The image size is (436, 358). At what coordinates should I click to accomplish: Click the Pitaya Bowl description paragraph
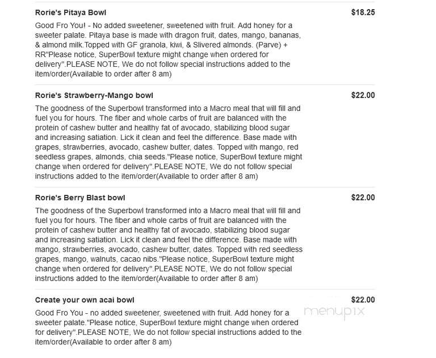[x=168, y=50]
